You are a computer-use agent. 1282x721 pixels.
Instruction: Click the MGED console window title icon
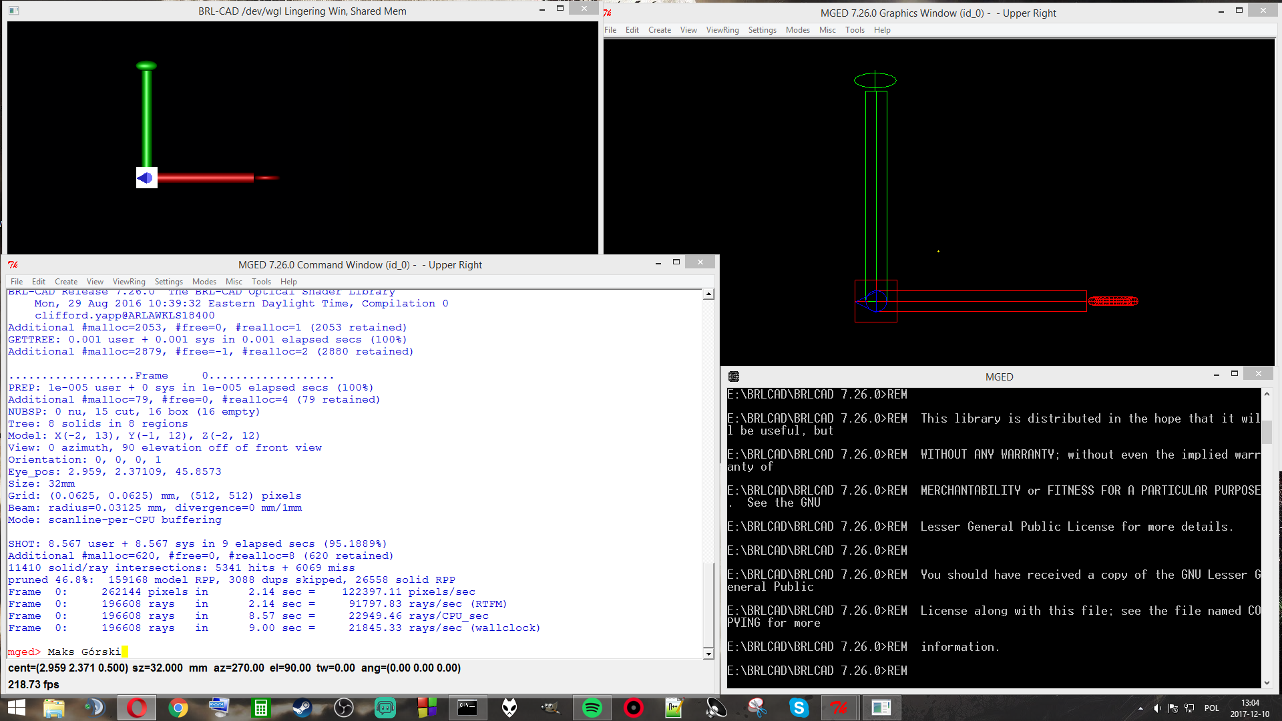[734, 377]
